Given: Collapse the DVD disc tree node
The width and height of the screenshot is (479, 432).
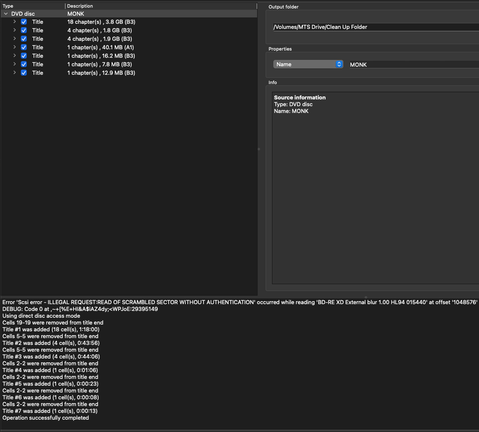Looking at the screenshot, I should click(6, 14).
